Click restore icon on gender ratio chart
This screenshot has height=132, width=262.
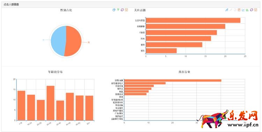tap(122, 10)
